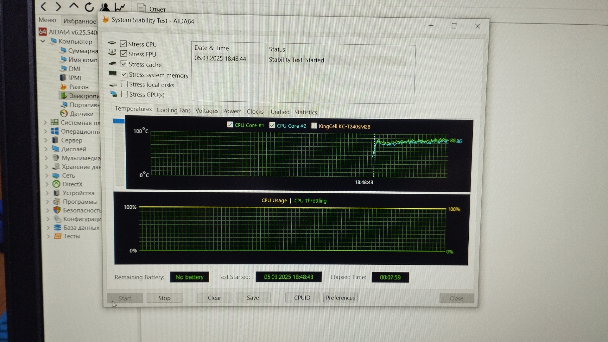This screenshot has height=342, width=608.
Task: Select the DirectX Xbox icon
Action: click(56, 184)
